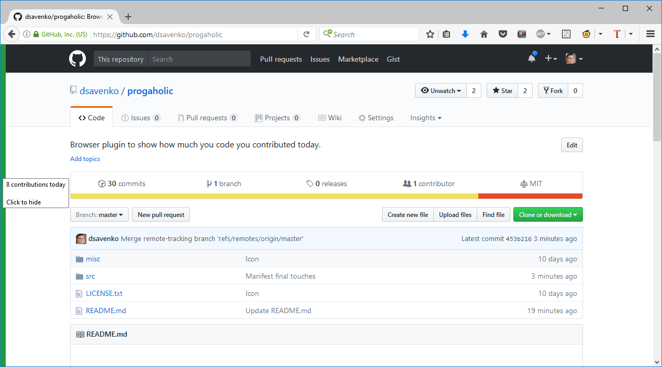
Task: Open the Wiki tab
Action: (x=330, y=118)
